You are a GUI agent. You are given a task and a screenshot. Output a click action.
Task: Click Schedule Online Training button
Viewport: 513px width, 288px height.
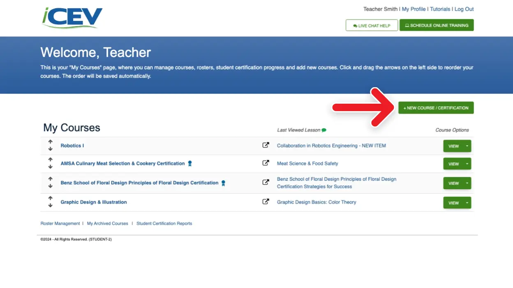437,25
